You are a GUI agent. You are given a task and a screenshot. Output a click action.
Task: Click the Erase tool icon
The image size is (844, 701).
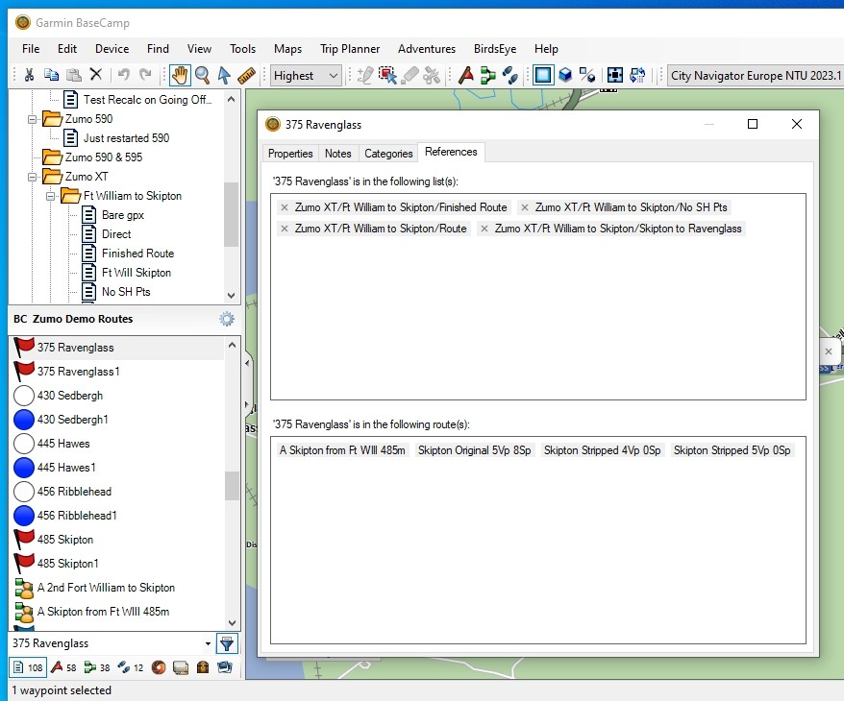410,75
